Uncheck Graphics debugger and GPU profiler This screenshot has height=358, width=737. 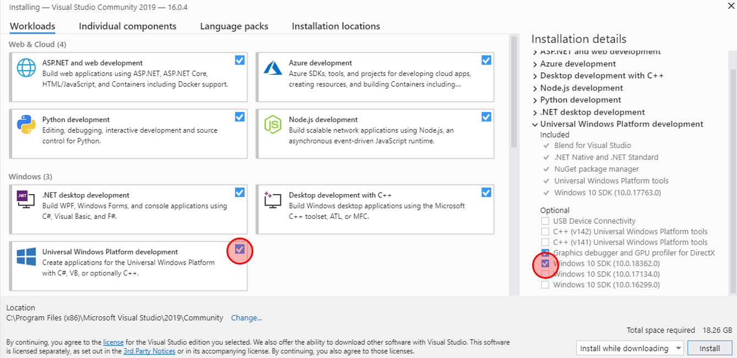tap(545, 253)
